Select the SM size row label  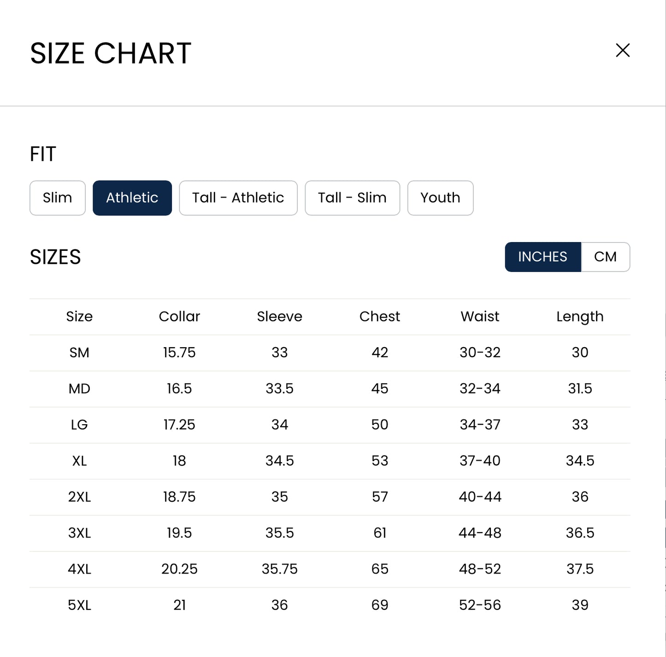click(79, 353)
